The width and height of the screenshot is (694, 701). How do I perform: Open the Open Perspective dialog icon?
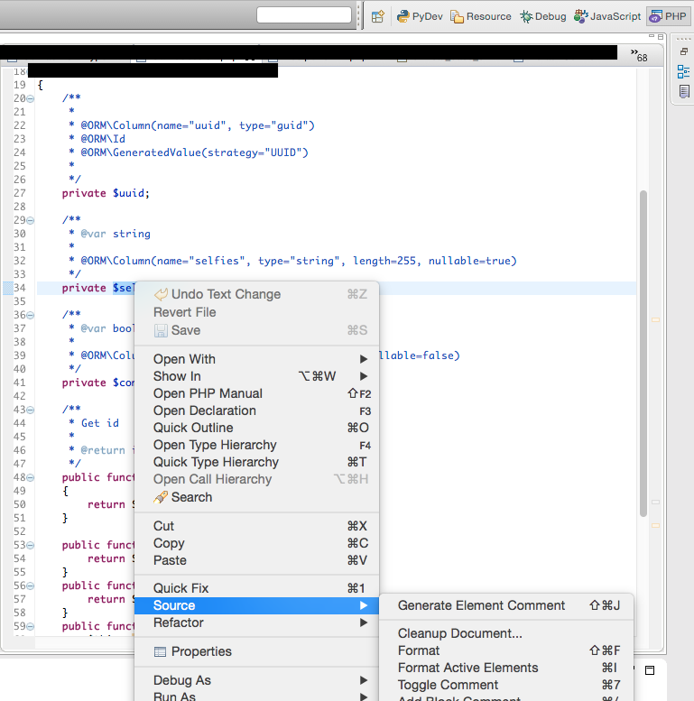(x=378, y=16)
